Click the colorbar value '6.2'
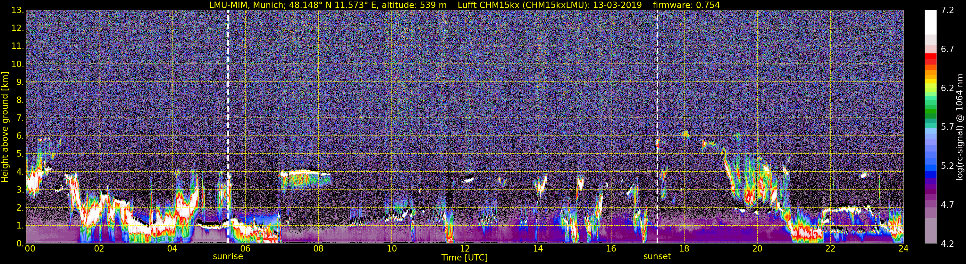Screen dimensions: 966x264 coord(947,88)
